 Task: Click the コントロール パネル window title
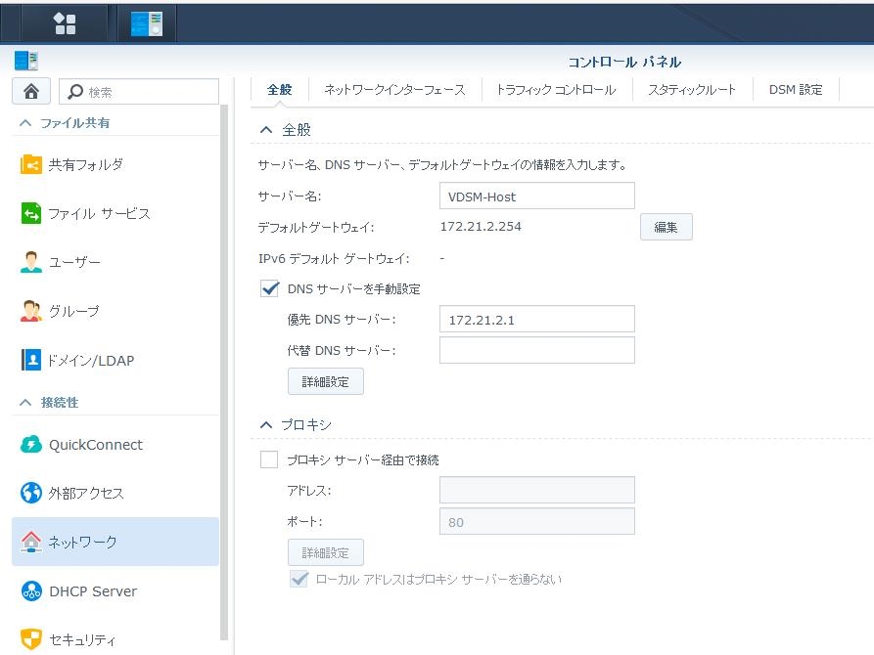click(624, 62)
